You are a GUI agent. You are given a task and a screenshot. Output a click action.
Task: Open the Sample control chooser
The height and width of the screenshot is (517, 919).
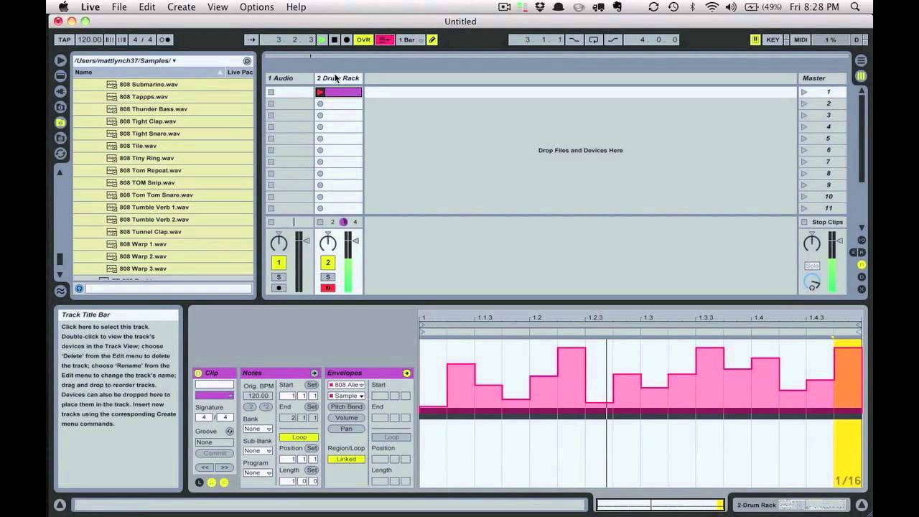pos(347,396)
